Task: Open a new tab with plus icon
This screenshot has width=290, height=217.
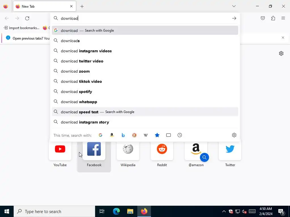Action: tap(82, 6)
